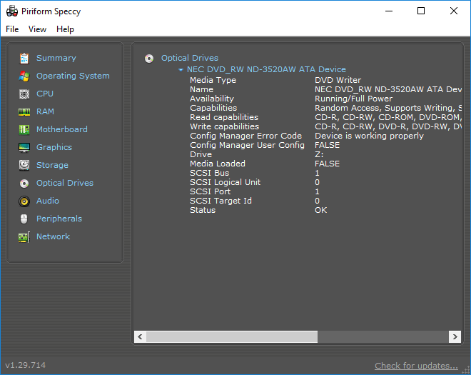Click the Z: drive letter value
The height and width of the screenshot is (375, 471).
tap(319, 154)
